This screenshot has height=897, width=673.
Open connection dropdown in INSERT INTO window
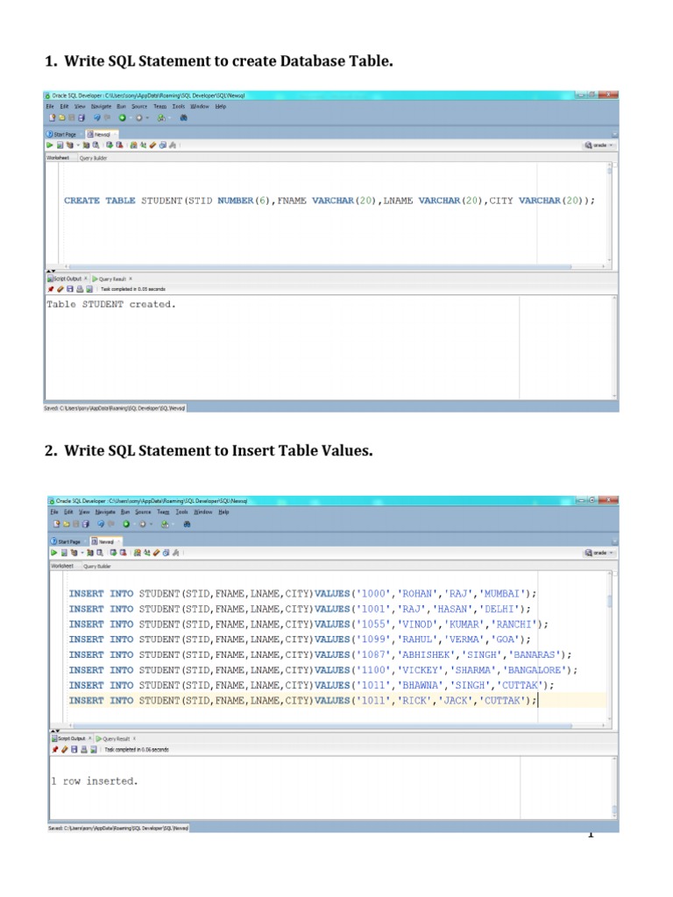[x=599, y=553]
